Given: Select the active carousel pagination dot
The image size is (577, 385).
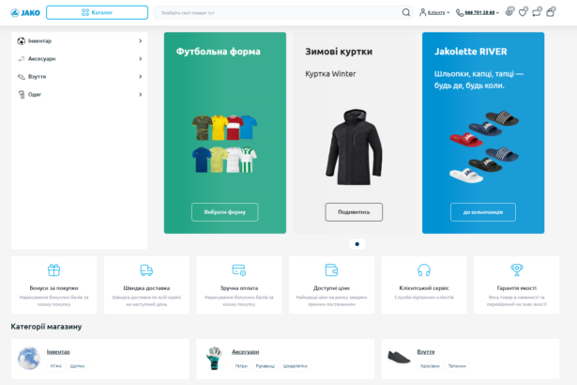Looking at the screenshot, I should point(356,244).
